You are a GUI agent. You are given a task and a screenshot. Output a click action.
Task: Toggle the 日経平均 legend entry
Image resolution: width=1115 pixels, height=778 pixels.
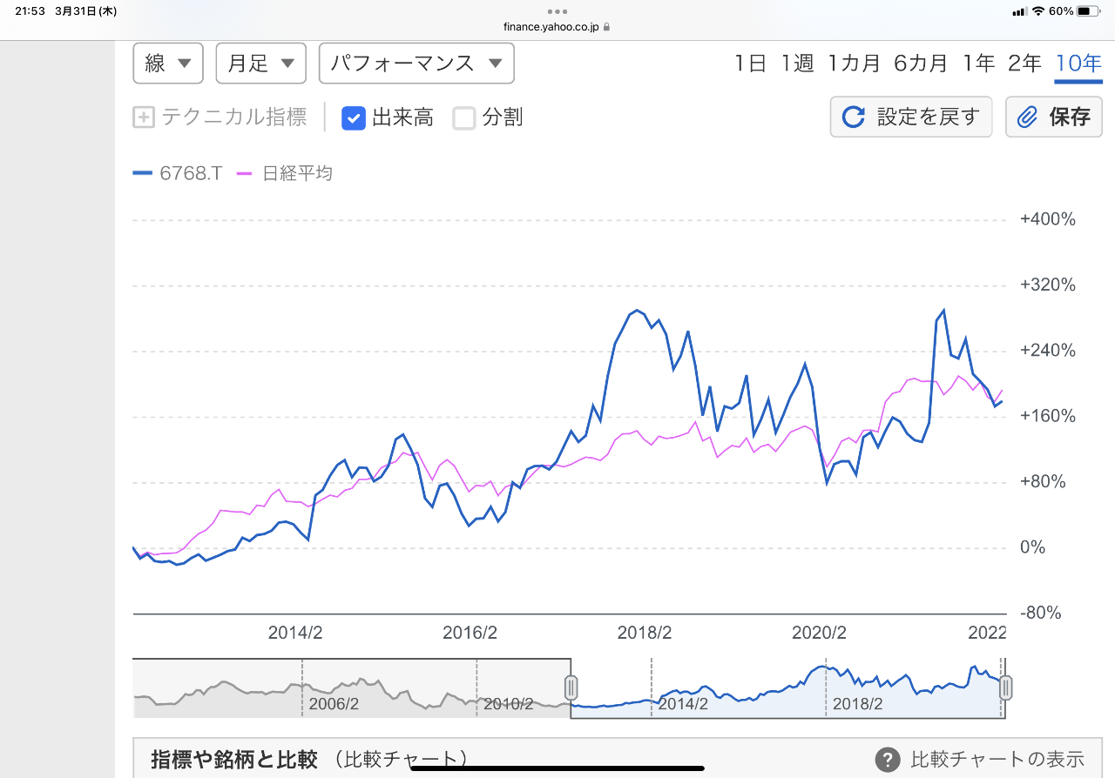285,173
